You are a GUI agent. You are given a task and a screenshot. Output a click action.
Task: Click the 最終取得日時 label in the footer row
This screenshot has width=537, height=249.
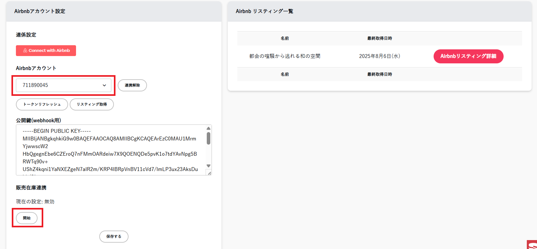[380, 75]
